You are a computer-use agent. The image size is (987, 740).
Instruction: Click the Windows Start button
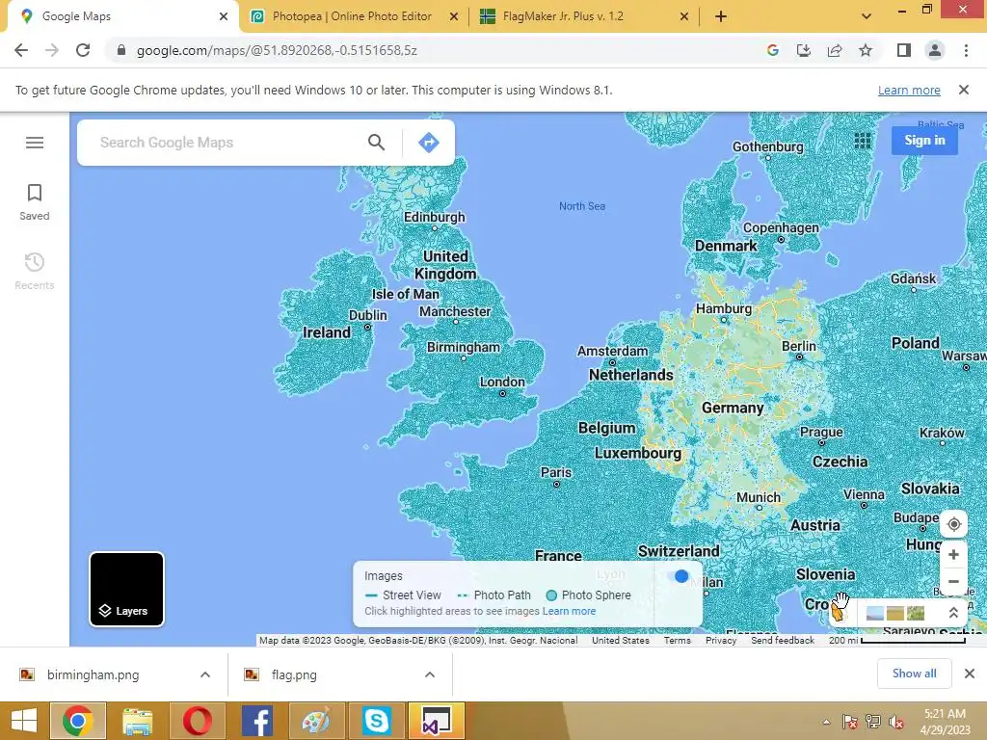click(24, 721)
